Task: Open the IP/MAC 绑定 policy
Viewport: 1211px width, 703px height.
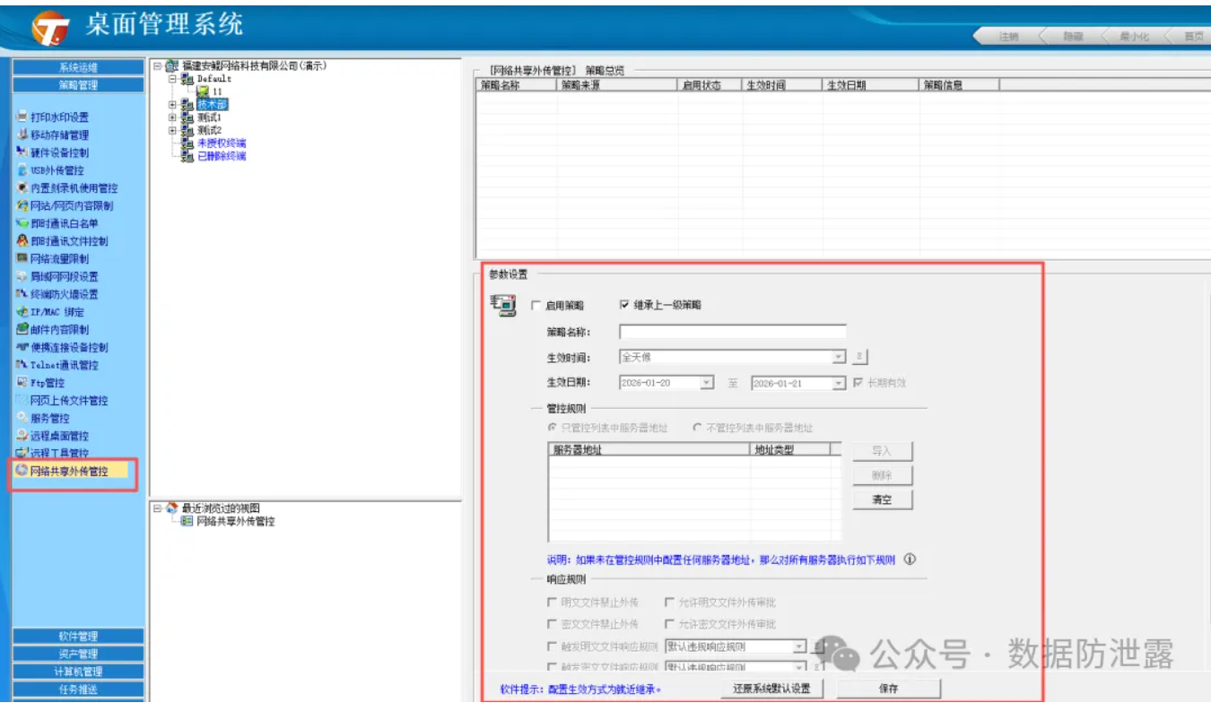Action: pyautogui.click(x=57, y=312)
